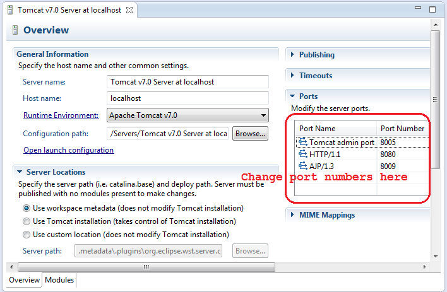The height and width of the screenshot is (292, 447).
Task: Click in the Host name field
Action: pos(188,98)
